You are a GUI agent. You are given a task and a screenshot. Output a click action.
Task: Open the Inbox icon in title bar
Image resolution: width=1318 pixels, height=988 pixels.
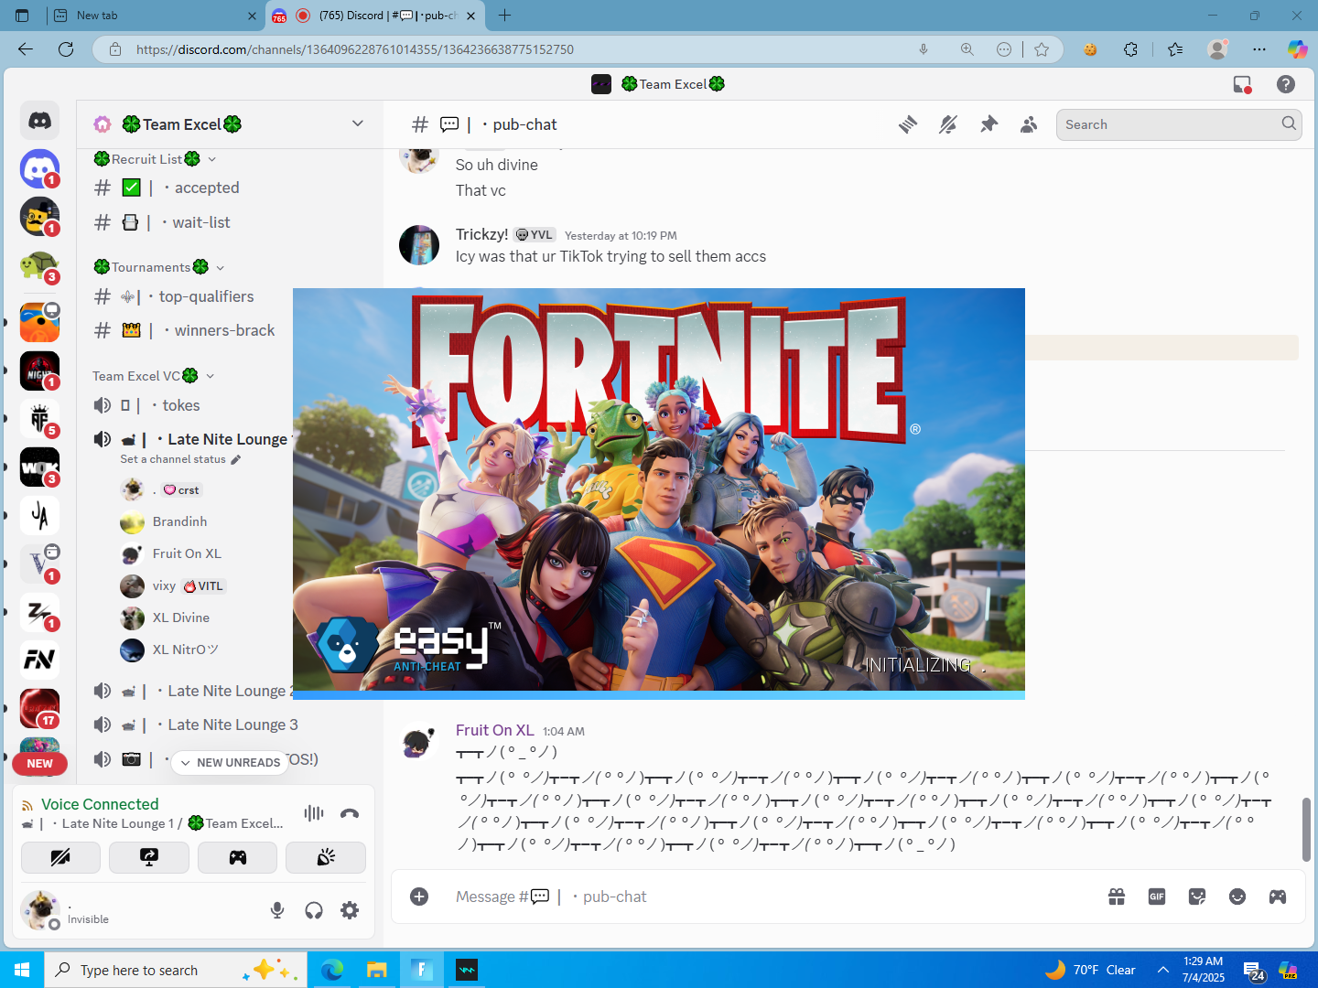pyautogui.click(x=1242, y=84)
